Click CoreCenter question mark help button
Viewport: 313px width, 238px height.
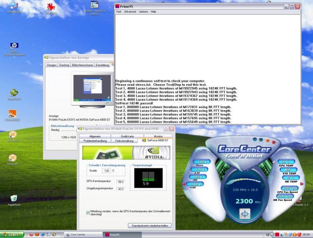[x=261, y=140]
